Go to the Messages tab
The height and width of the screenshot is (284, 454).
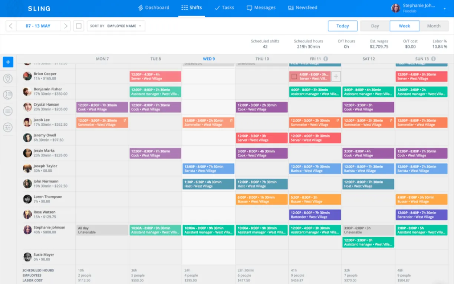click(261, 7)
